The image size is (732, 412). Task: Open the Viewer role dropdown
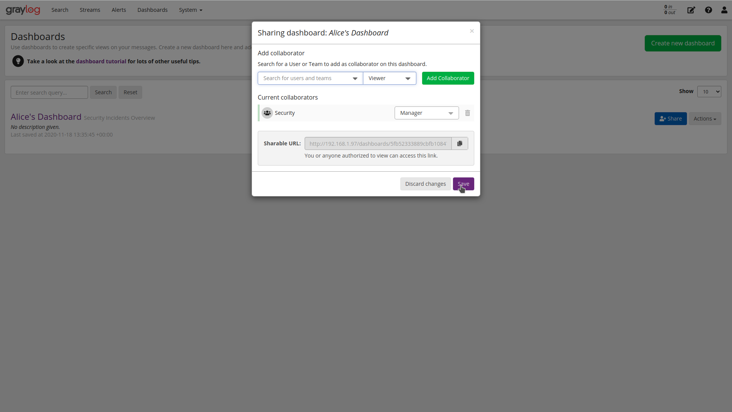point(389,78)
